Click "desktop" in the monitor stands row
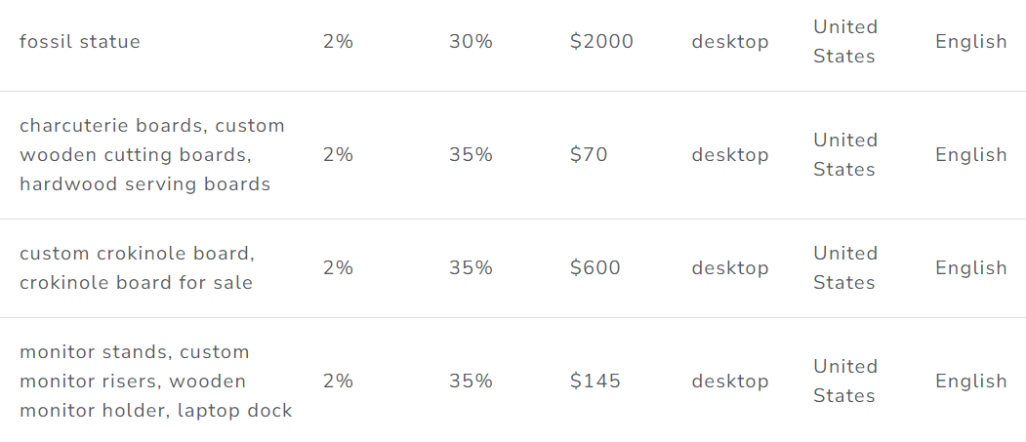 pos(730,382)
